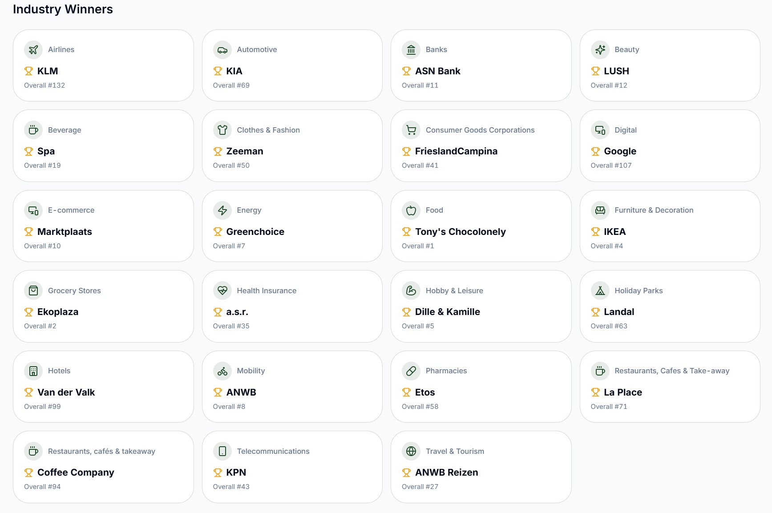
Task: Open the Greenchoice brand link
Action: point(255,232)
